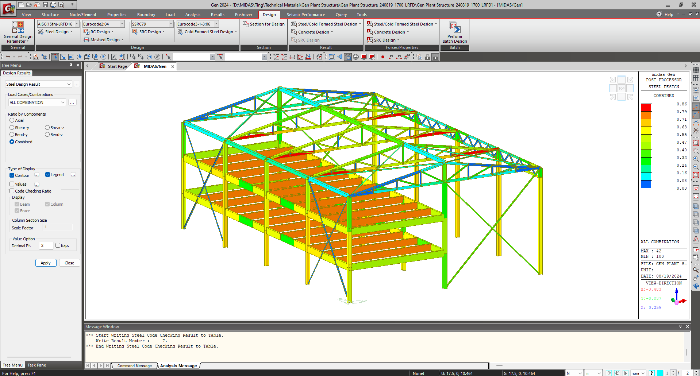Toggle the Hidden Surface view icon in the toolbar
The image size is (700, 376).
click(348, 57)
